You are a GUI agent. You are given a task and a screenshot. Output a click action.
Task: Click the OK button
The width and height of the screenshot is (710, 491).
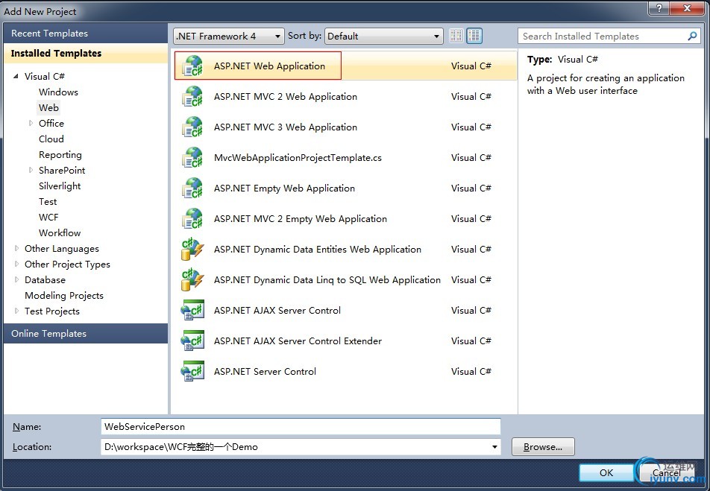[x=606, y=473]
